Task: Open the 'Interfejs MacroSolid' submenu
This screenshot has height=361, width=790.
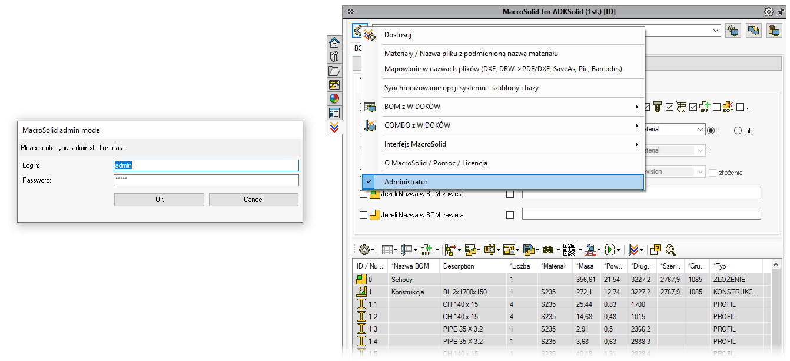Action: tap(503, 144)
